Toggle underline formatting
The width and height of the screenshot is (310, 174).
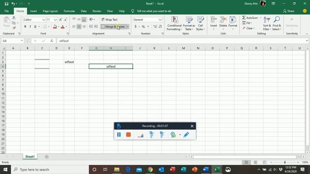pos(35,27)
